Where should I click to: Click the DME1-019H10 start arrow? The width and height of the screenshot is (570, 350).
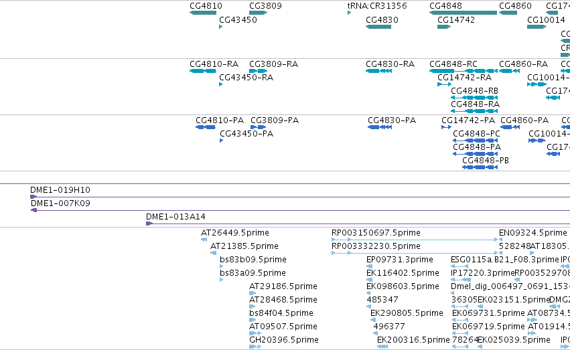pyautogui.click(x=33, y=197)
